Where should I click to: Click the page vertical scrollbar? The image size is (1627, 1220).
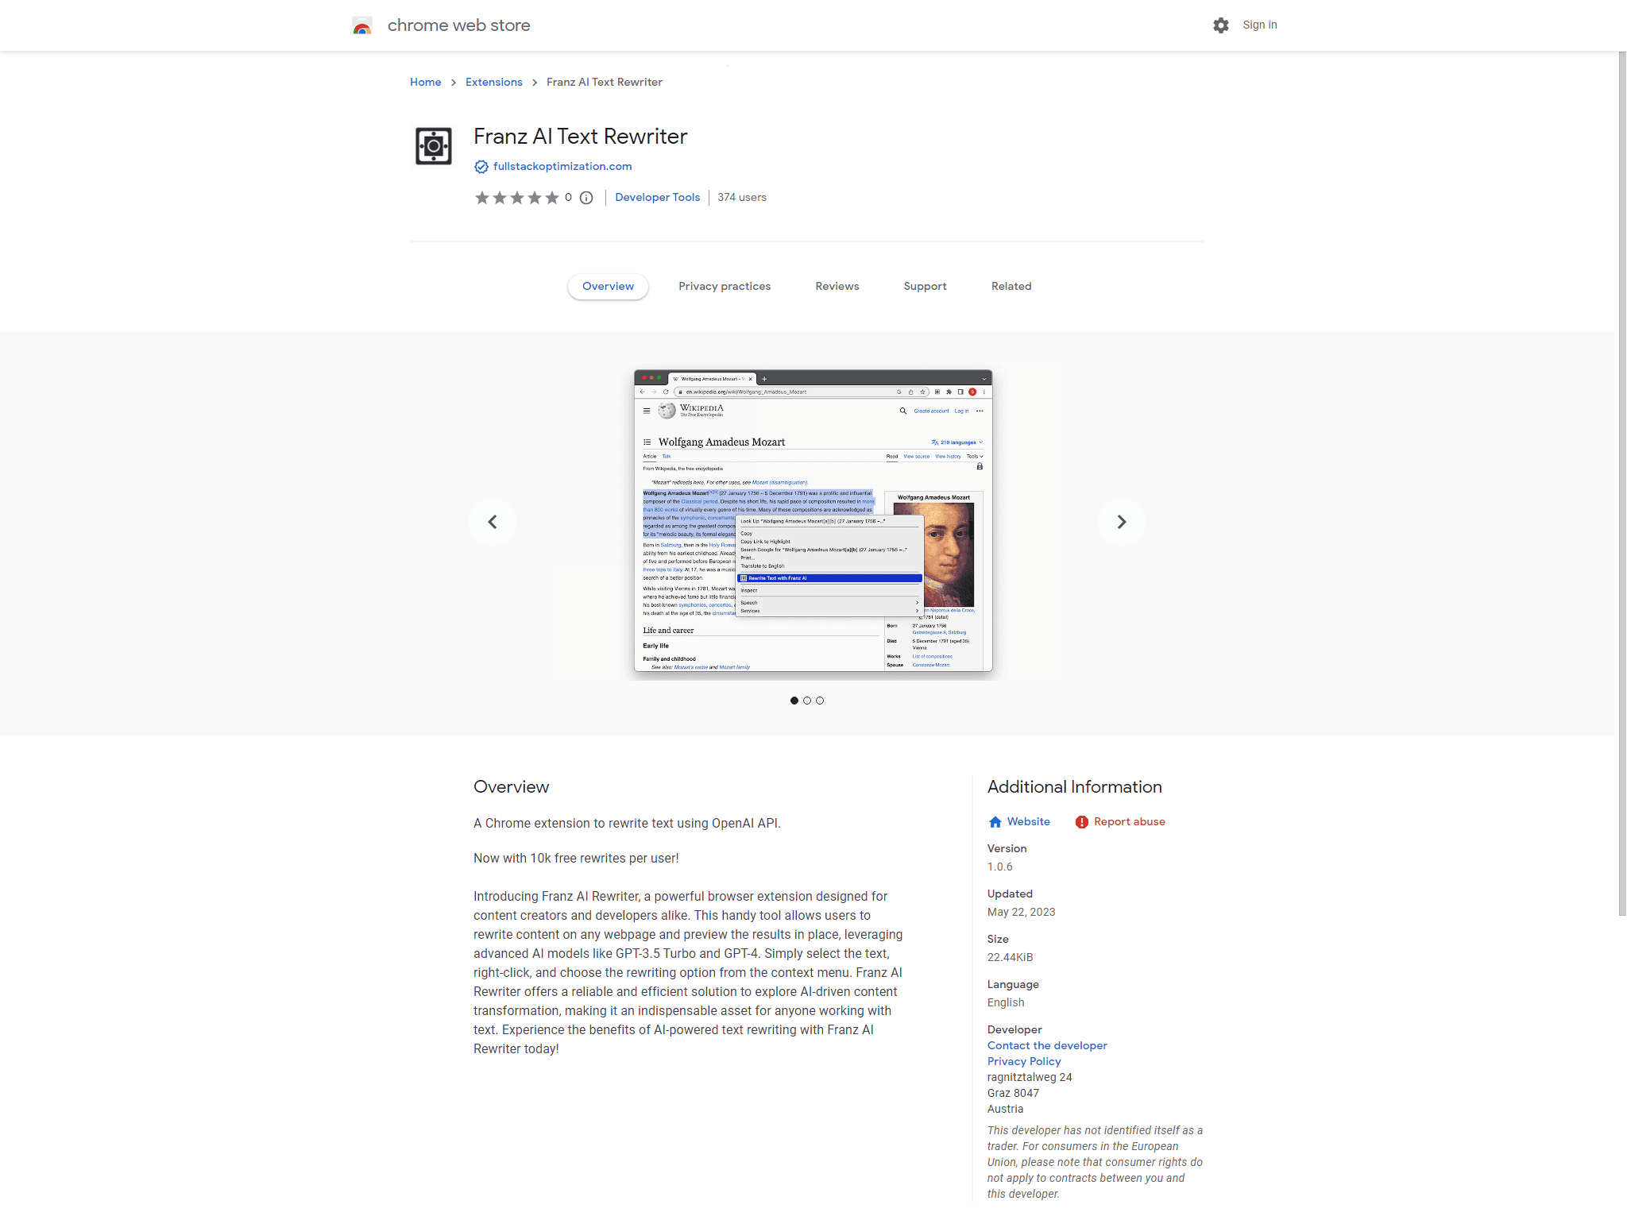pos(1622,483)
